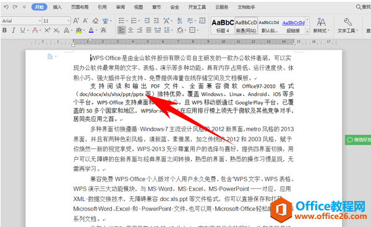Toggle Underline formatting
The image size is (371, 227).
point(22,30)
